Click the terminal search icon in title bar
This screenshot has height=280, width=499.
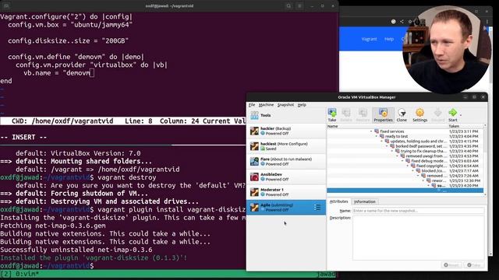(x=288, y=5)
